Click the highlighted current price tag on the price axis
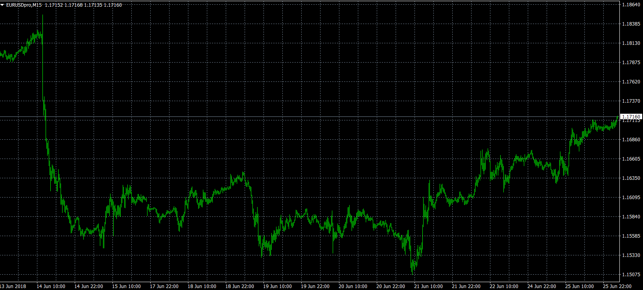Image resolution: width=643 pixels, height=290 pixels. pyautogui.click(x=631, y=117)
